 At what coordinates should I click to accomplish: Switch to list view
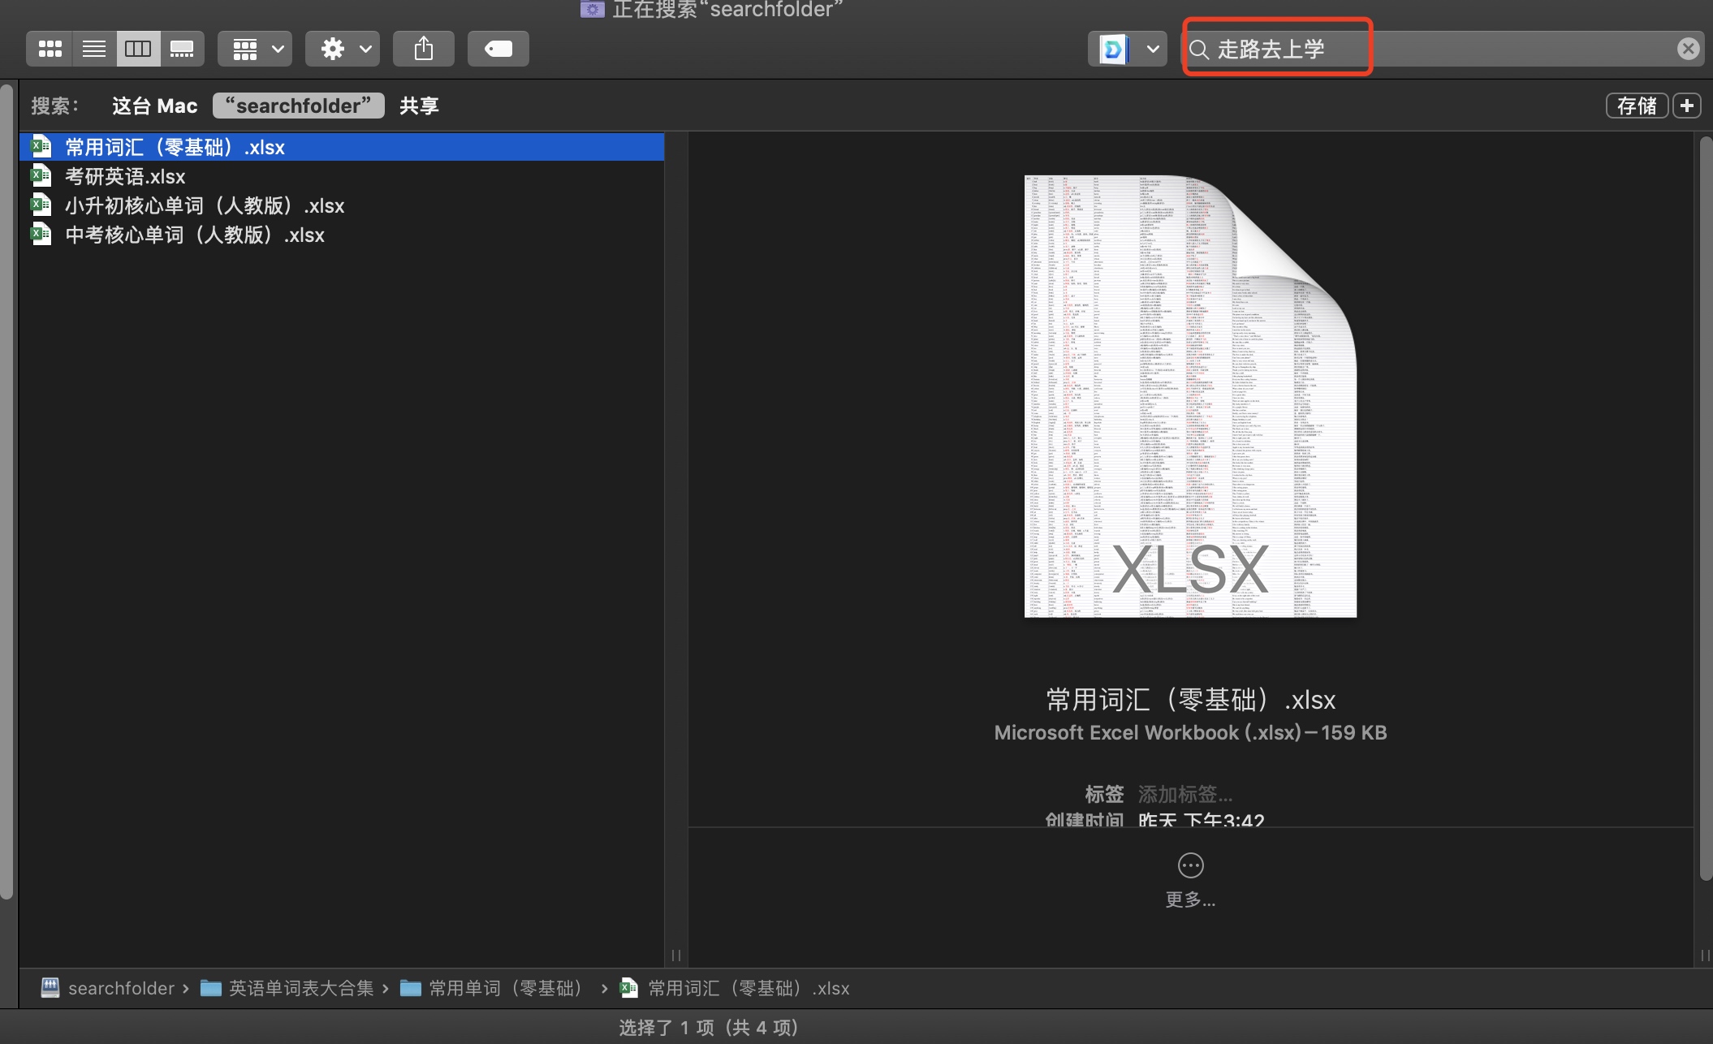tap(94, 49)
